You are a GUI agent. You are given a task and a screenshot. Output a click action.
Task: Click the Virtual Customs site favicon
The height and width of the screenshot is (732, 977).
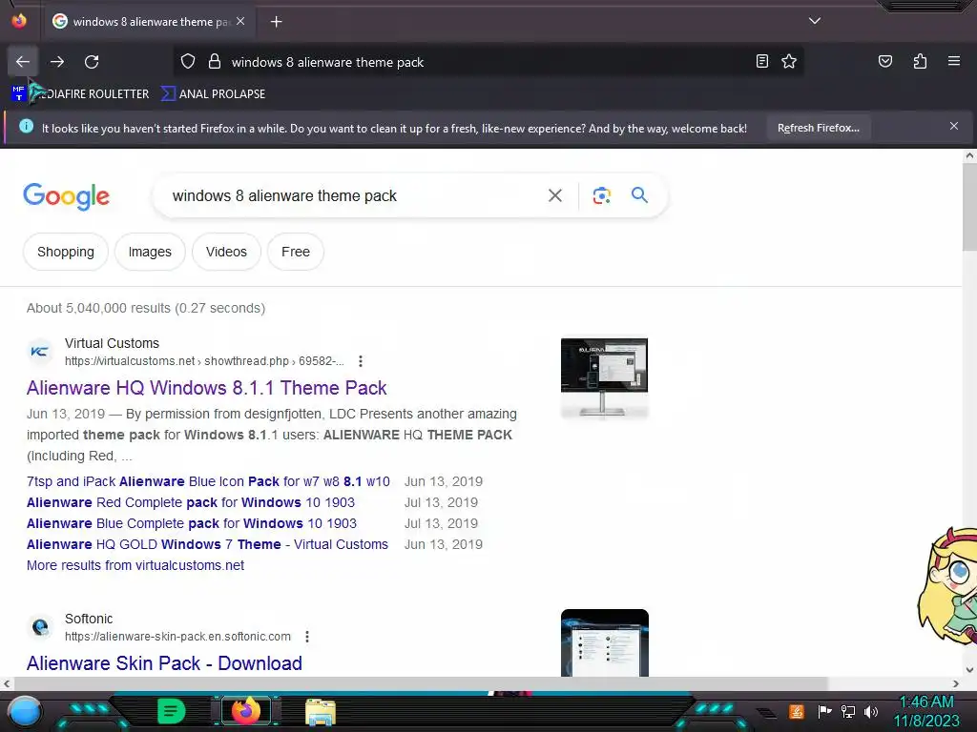point(40,352)
